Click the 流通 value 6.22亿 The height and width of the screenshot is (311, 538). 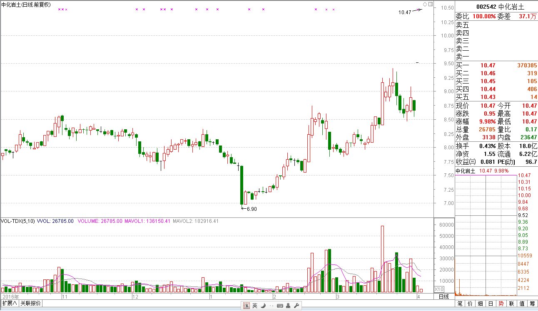[528, 154]
